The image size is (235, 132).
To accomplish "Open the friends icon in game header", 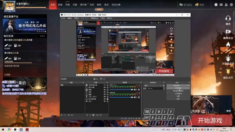I will (x=226, y=5).
